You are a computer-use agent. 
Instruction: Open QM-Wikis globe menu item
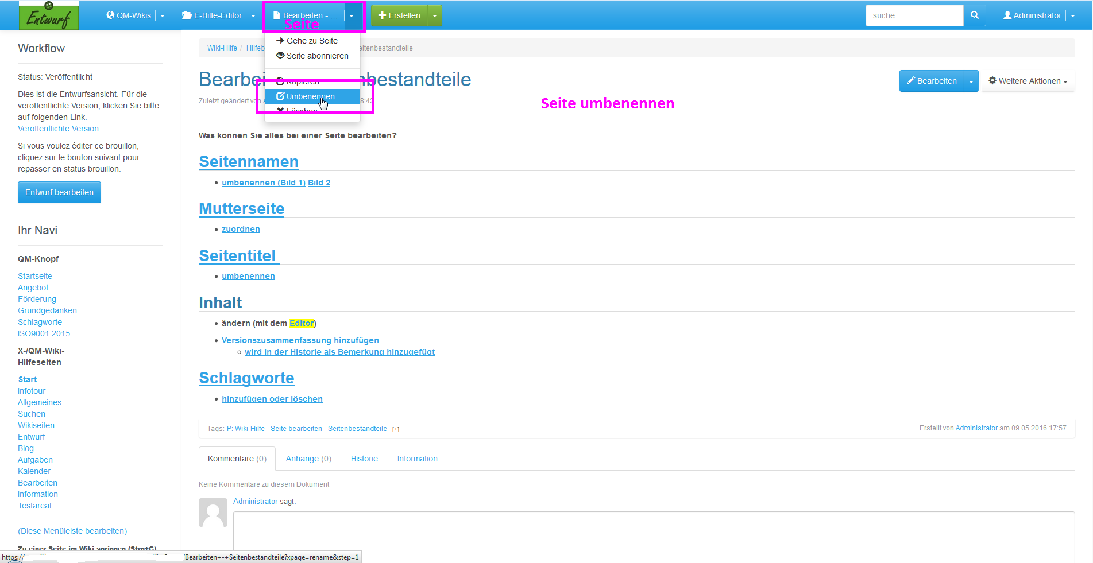pos(129,15)
